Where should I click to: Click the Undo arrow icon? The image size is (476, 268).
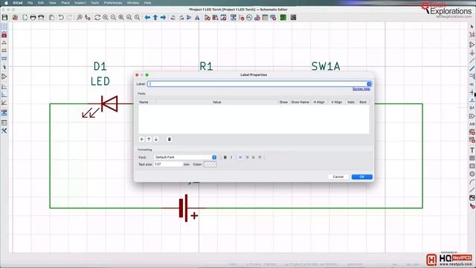click(61, 18)
